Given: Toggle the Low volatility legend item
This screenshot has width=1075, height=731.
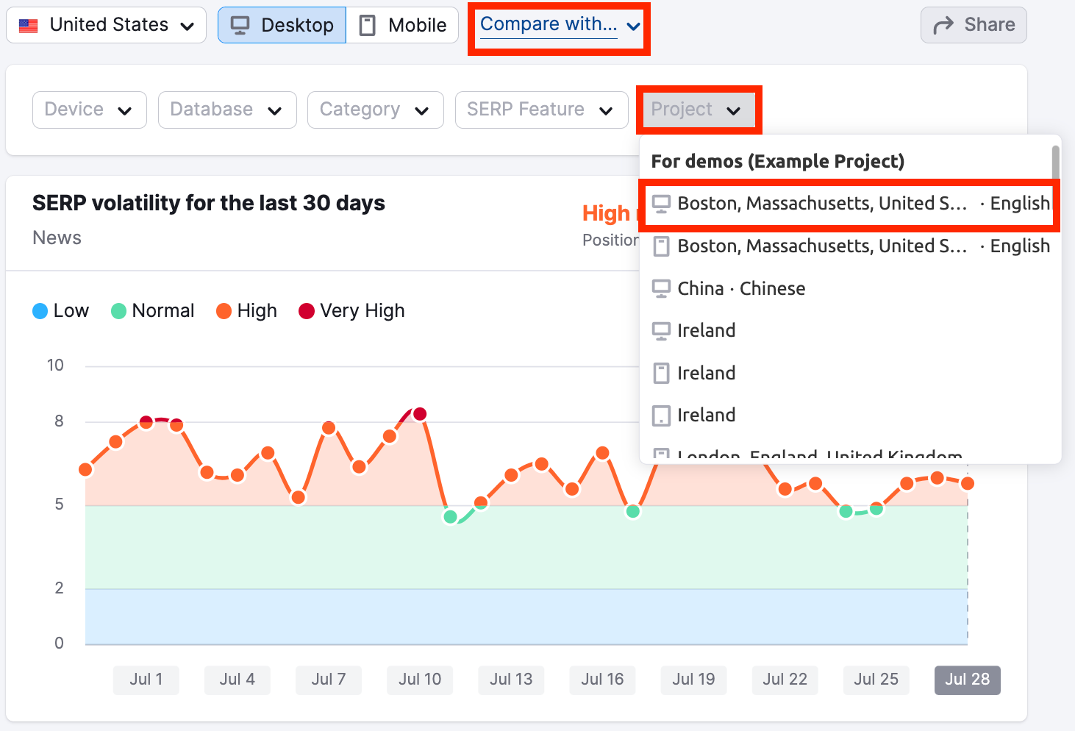Looking at the screenshot, I should (x=61, y=311).
